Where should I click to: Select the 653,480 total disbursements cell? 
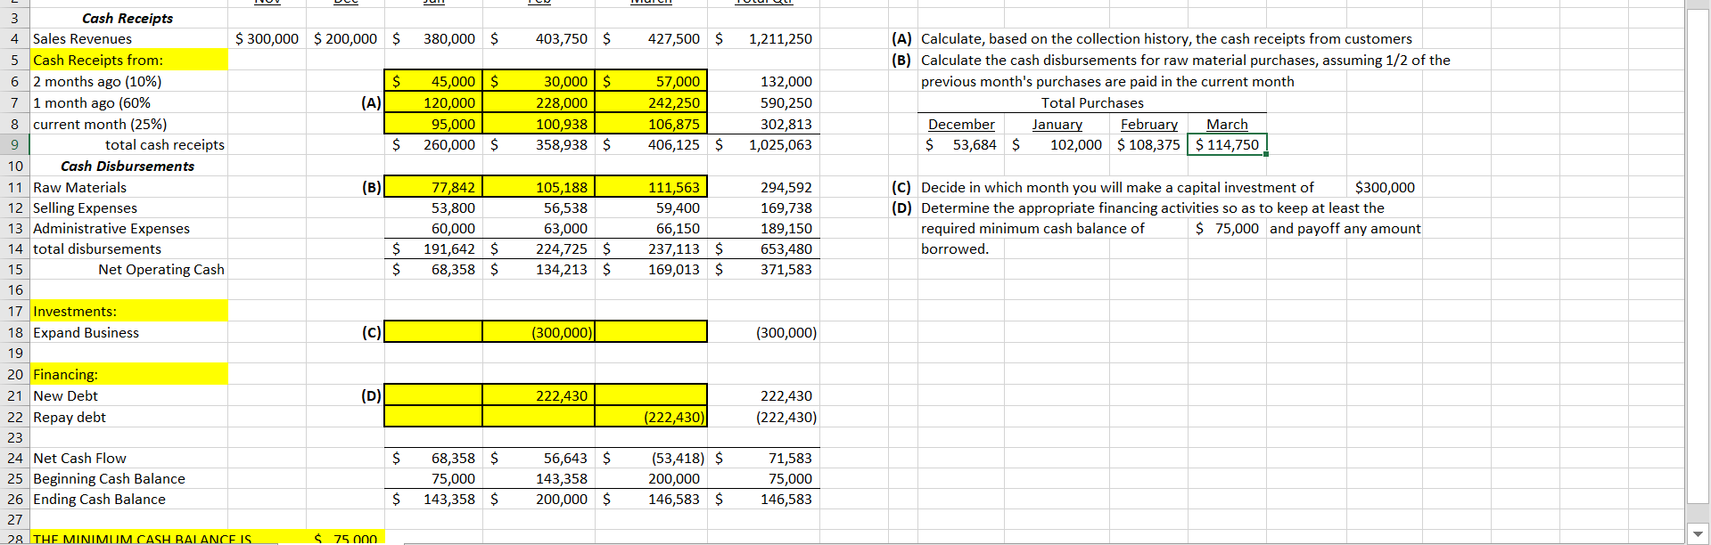(x=764, y=248)
